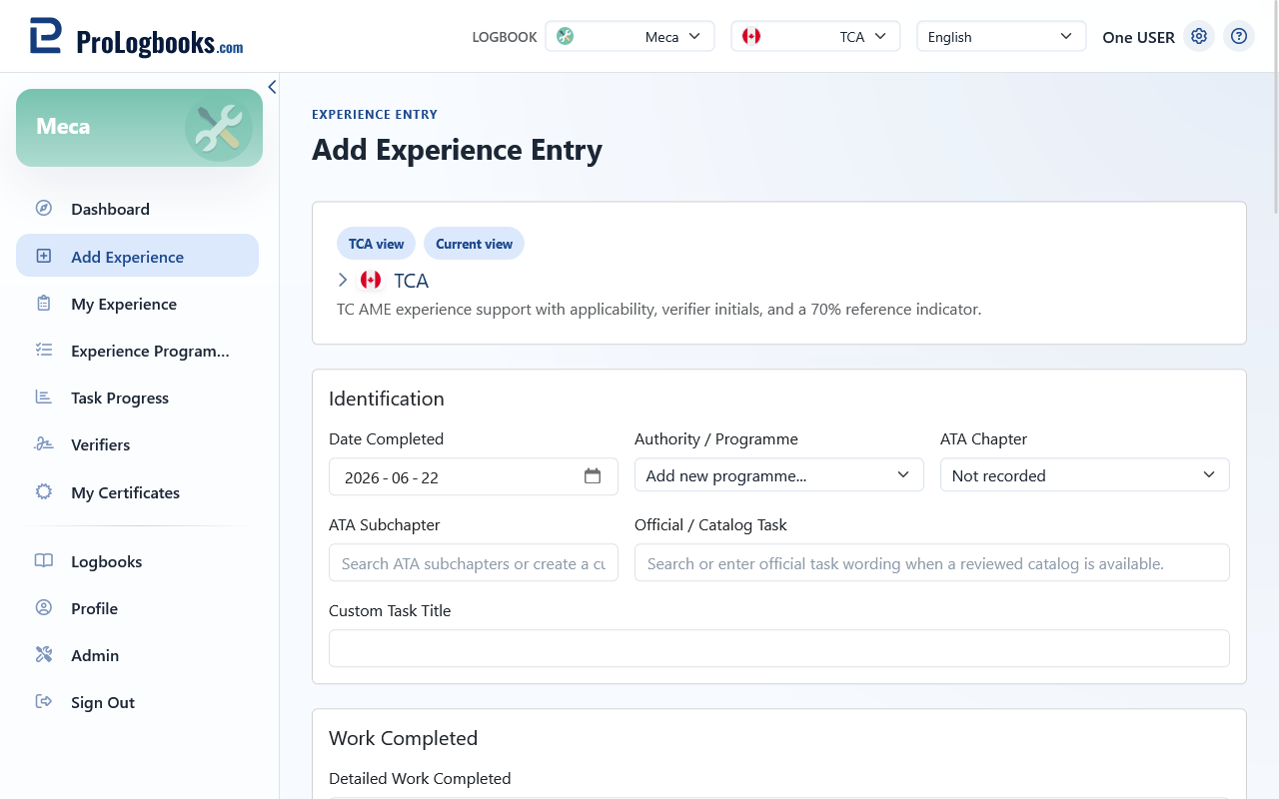Open the TCA authority dropdown in header

815,36
